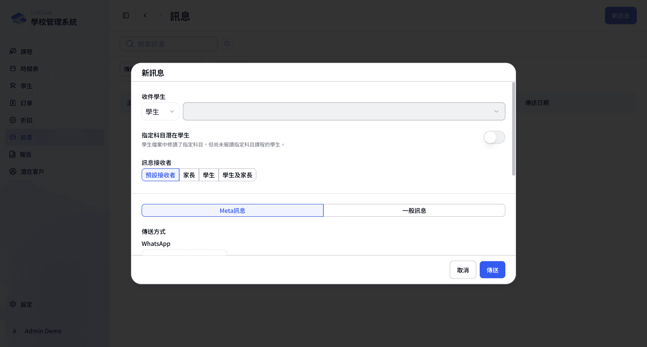647x347 pixels.
Task: Open 報告 reports sidebar icon
Action: [x=13, y=154]
